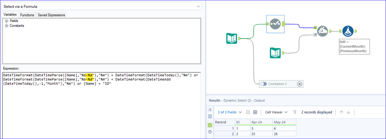Open the Results messages list icon
The image size is (386, 139).
point(210,110)
